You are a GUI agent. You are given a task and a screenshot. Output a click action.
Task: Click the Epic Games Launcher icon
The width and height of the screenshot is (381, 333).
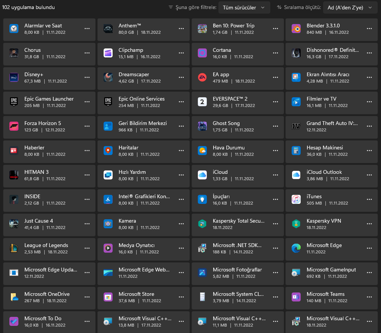[x=14, y=102]
